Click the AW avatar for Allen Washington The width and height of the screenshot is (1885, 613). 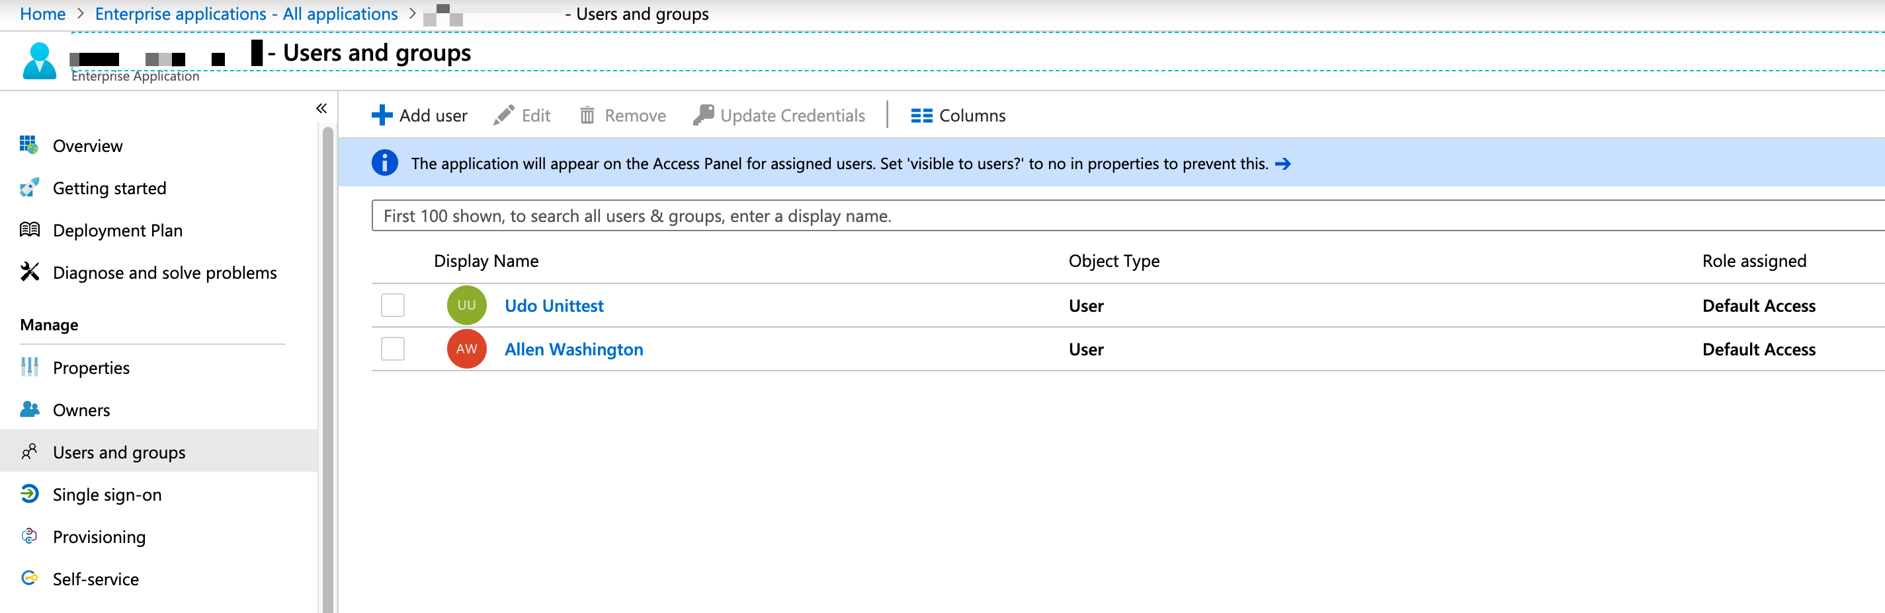[x=467, y=349]
